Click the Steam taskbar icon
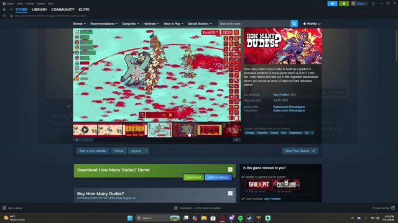The width and height of the screenshot is (398, 223). 249,218
